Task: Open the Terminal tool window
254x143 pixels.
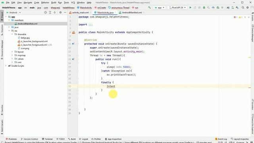Action: (47, 139)
